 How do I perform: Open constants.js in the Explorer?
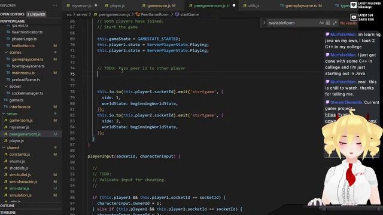click(20, 155)
